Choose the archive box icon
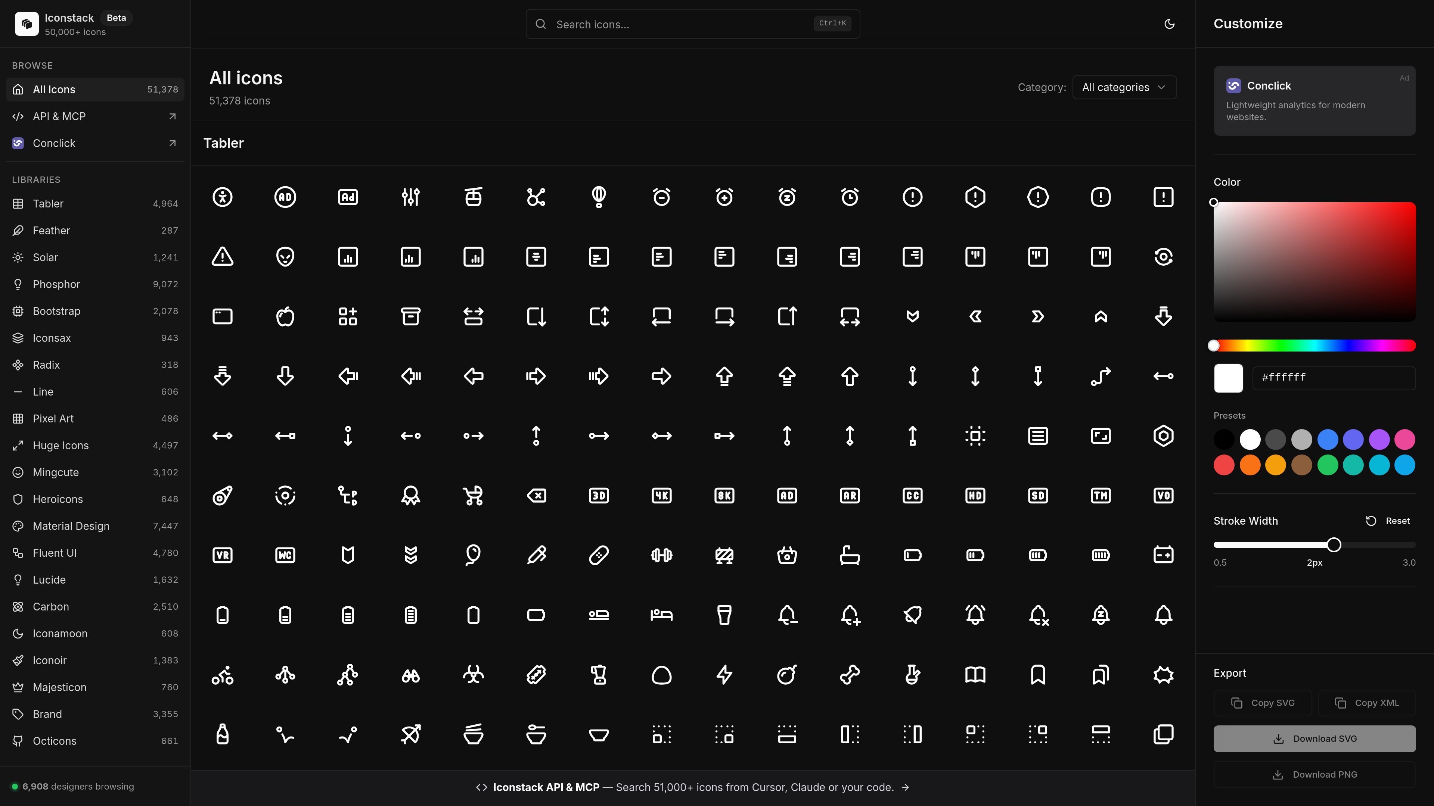Viewport: 1434px width, 806px height. pos(410,316)
